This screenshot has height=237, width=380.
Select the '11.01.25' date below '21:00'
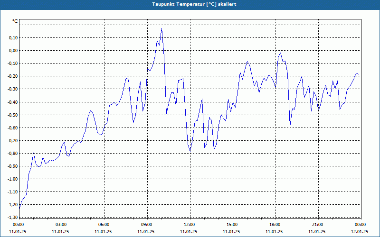click(x=317, y=231)
